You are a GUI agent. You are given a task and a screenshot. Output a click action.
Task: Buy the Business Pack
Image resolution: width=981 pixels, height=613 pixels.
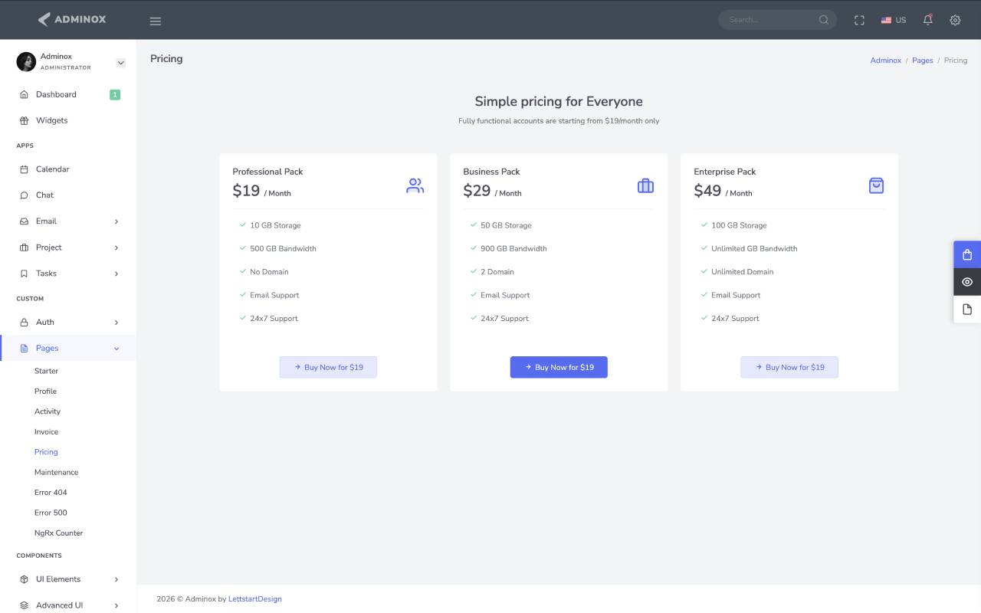pos(559,367)
